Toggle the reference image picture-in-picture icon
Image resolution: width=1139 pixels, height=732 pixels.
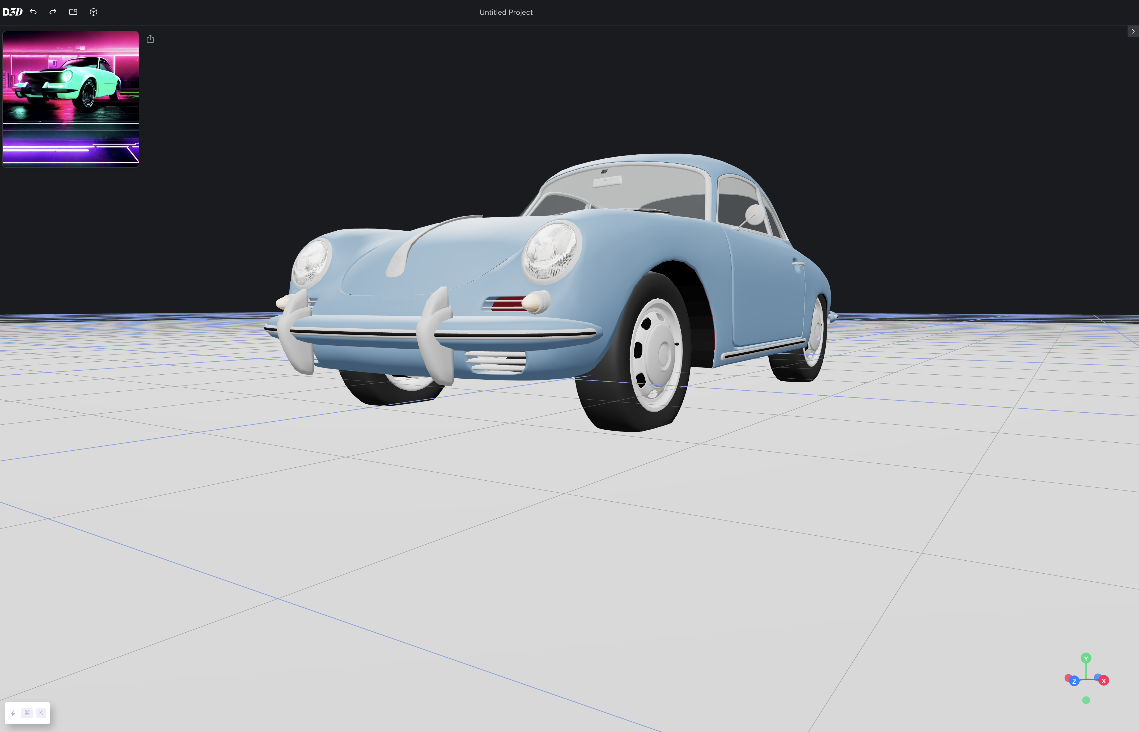point(73,12)
